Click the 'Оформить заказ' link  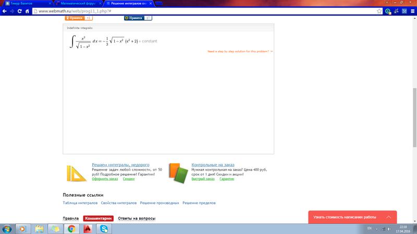pos(105,179)
